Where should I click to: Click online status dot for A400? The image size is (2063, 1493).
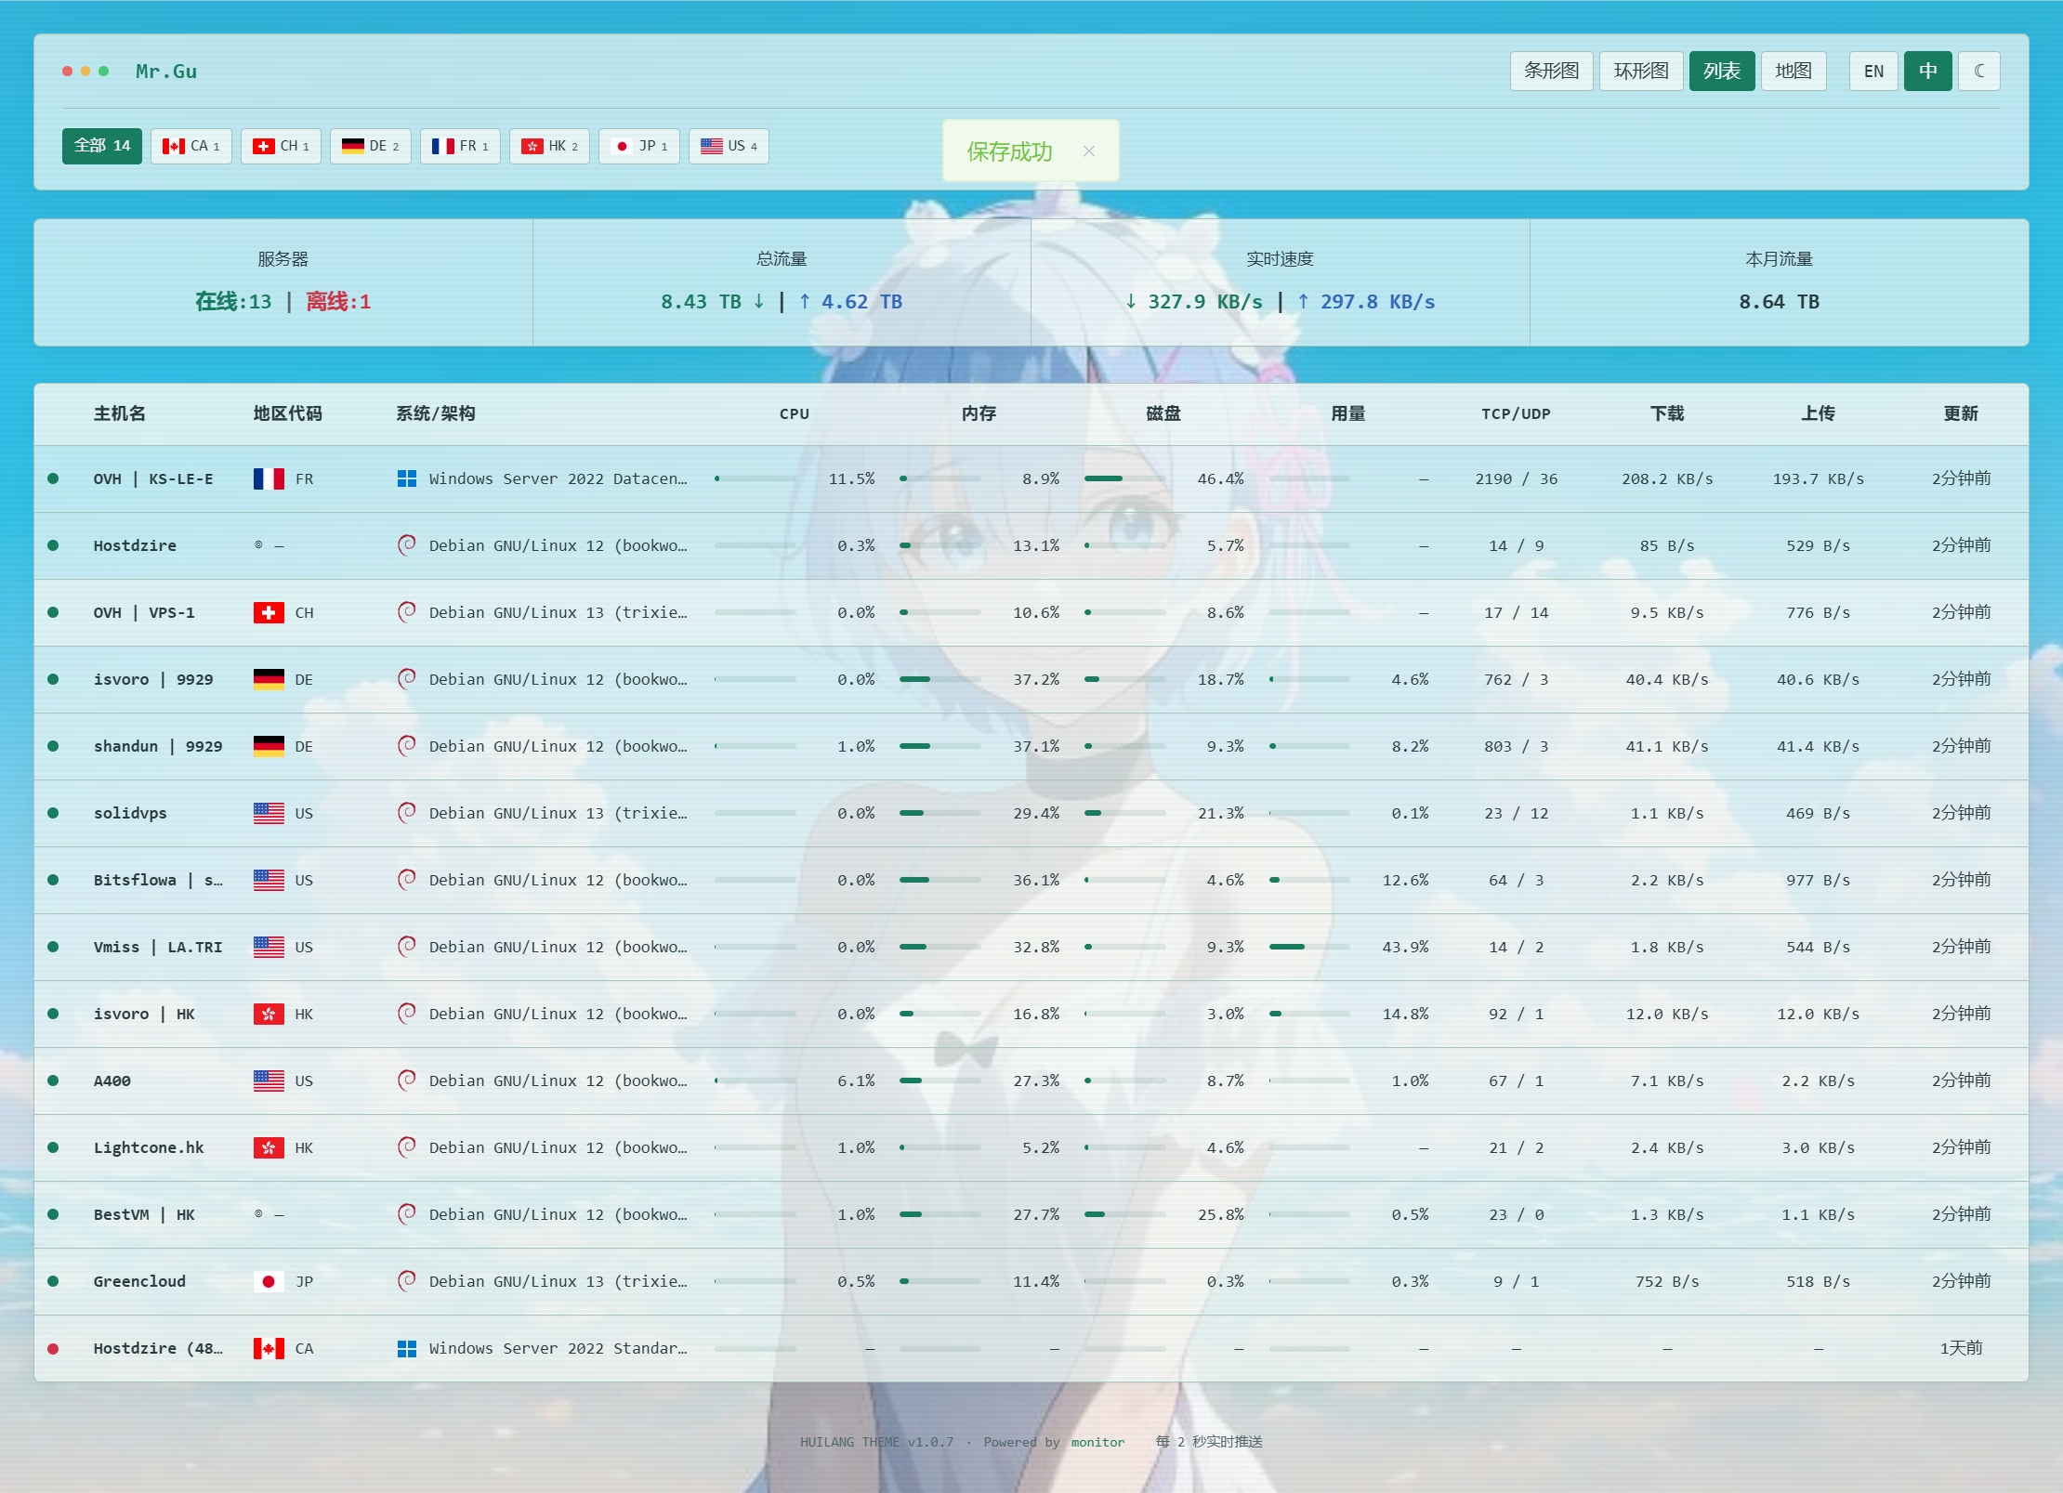click(x=53, y=1080)
